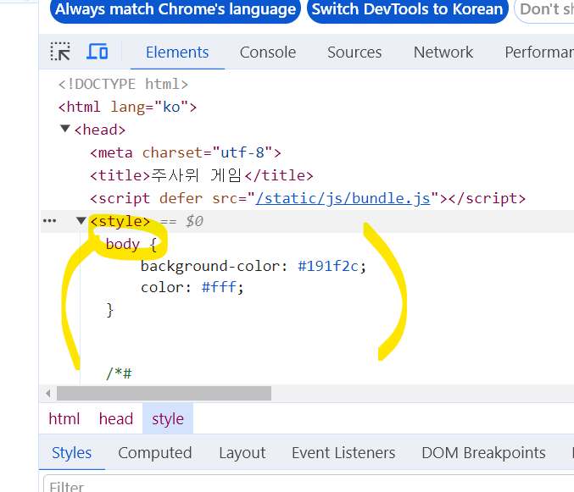The height and width of the screenshot is (492, 574).
Task: Open the DOM Breakpoints pane tab
Action: click(483, 452)
